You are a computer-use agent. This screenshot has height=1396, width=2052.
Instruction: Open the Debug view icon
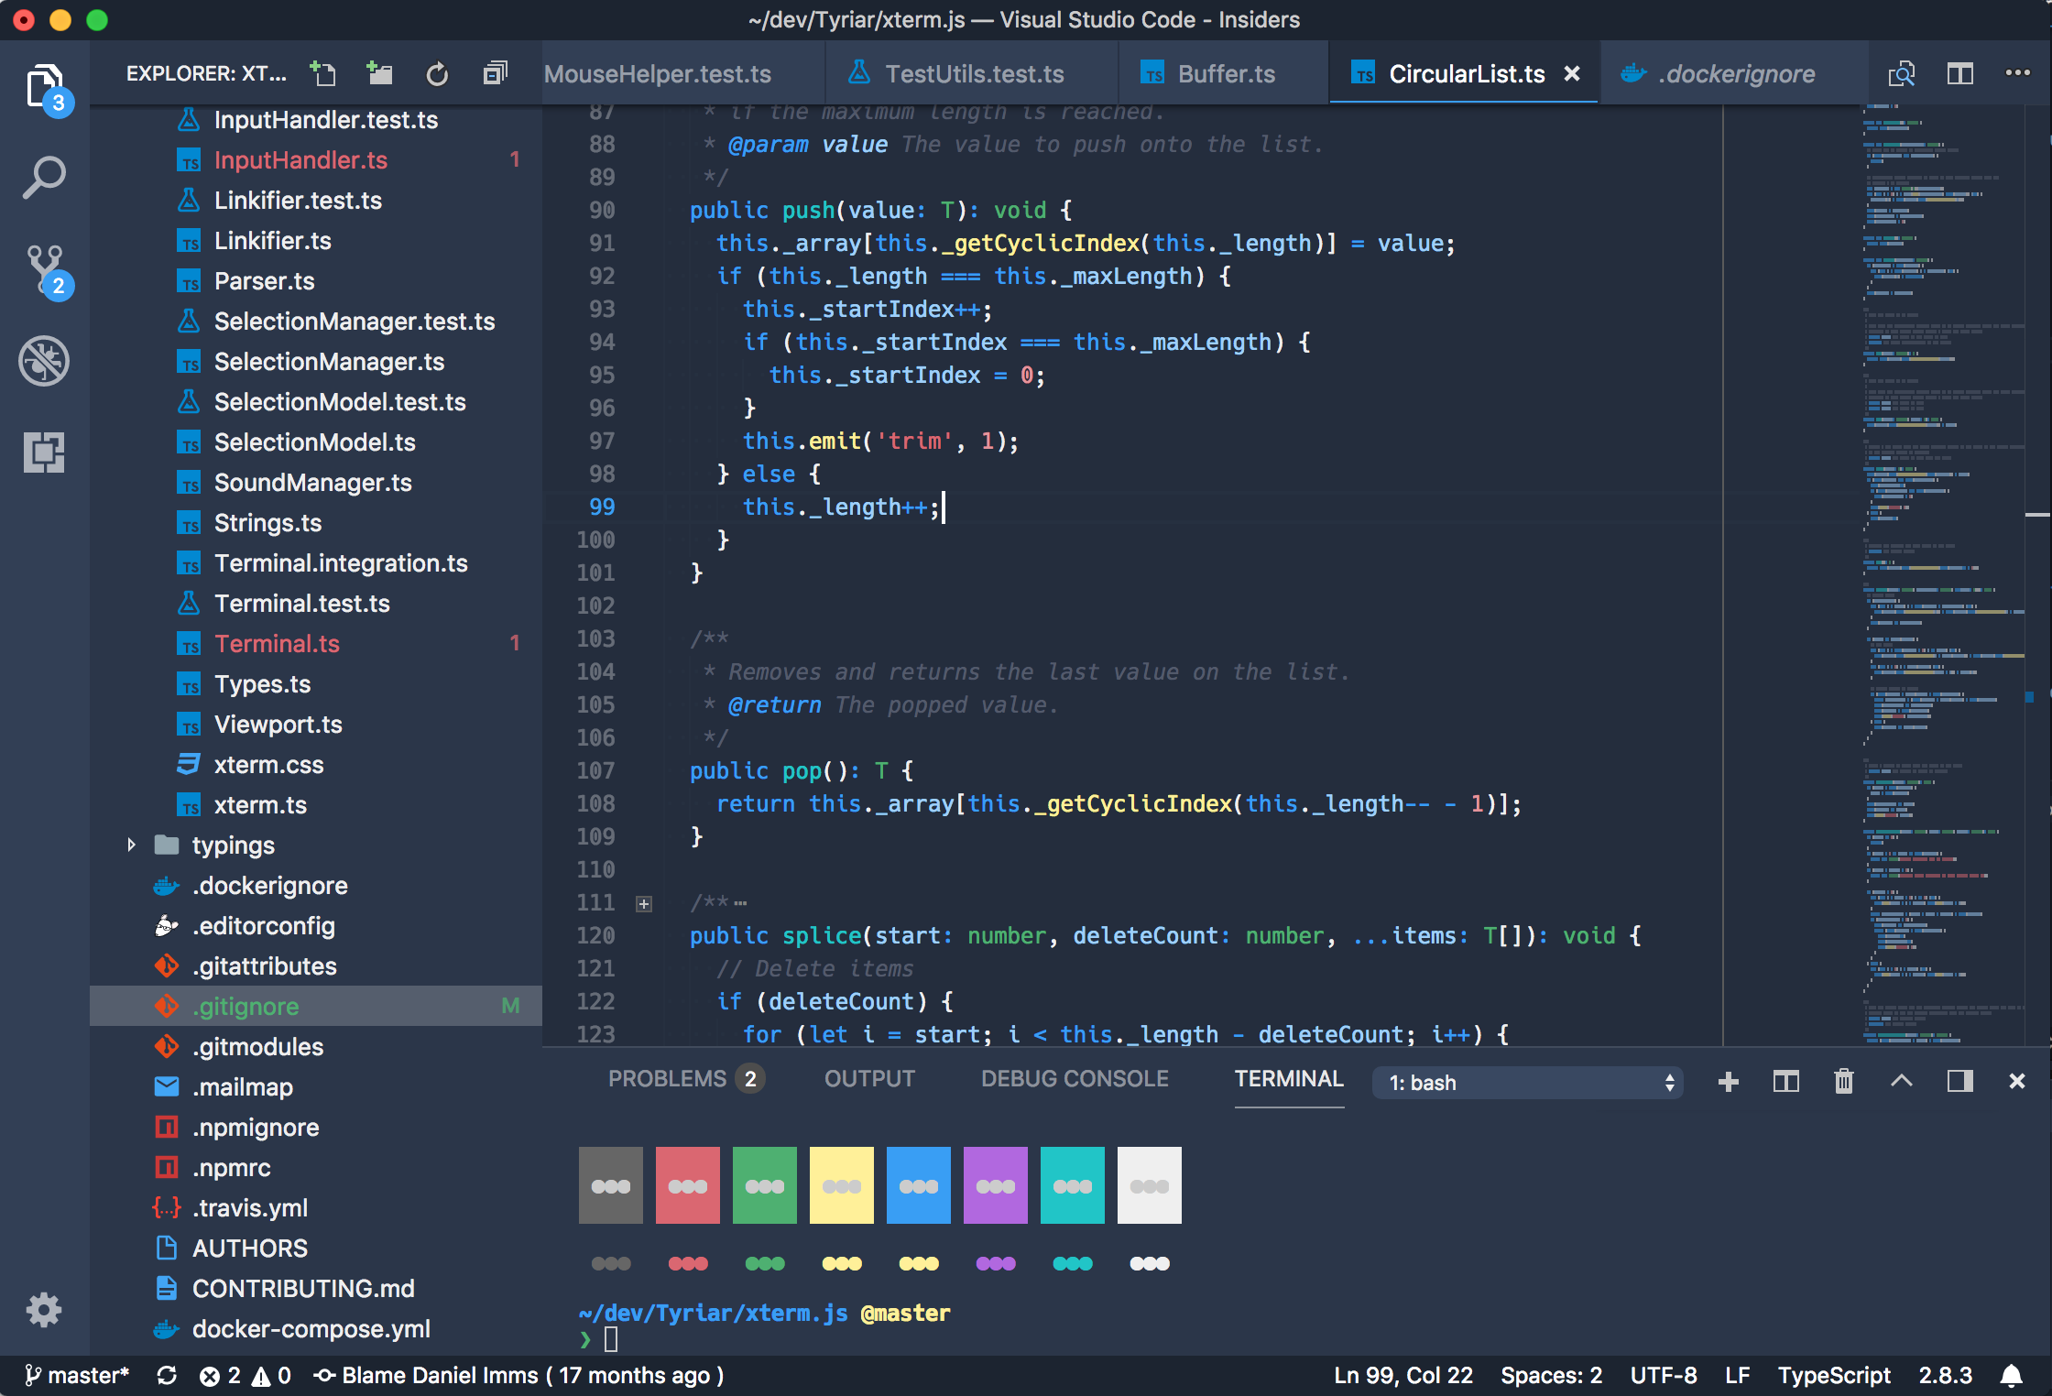tap(44, 361)
